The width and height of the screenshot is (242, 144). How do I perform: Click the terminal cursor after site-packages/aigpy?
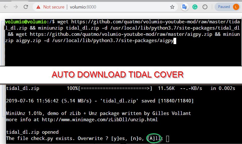[x=175, y=41]
